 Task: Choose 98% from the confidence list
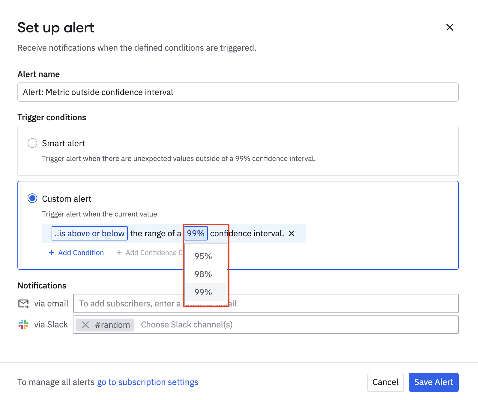point(203,274)
